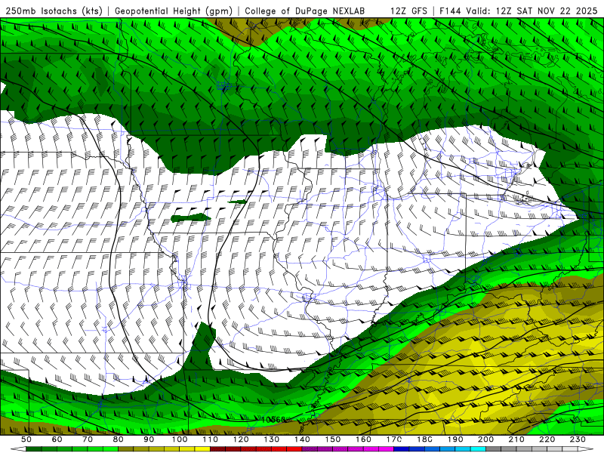This screenshot has width=604, height=453.
Task: Click the 100 knot legend value
Action: click(x=180, y=439)
